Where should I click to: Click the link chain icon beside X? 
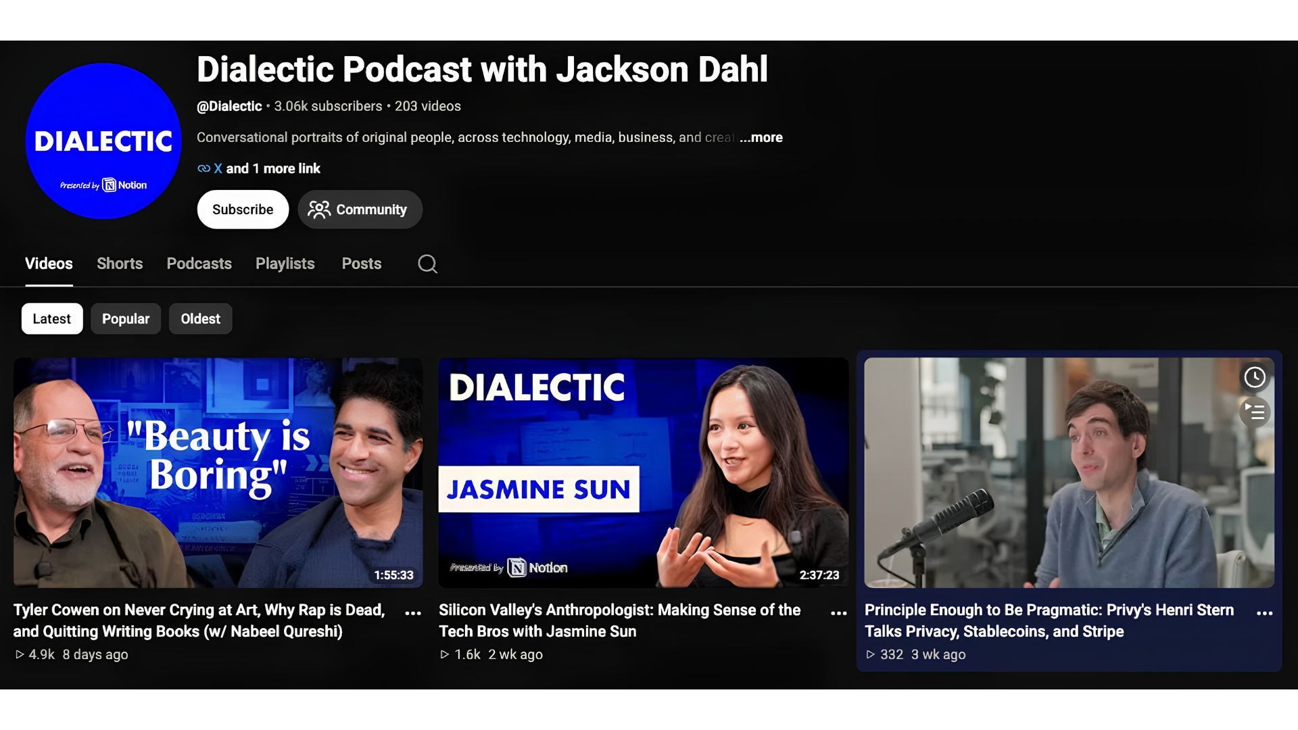(x=203, y=168)
